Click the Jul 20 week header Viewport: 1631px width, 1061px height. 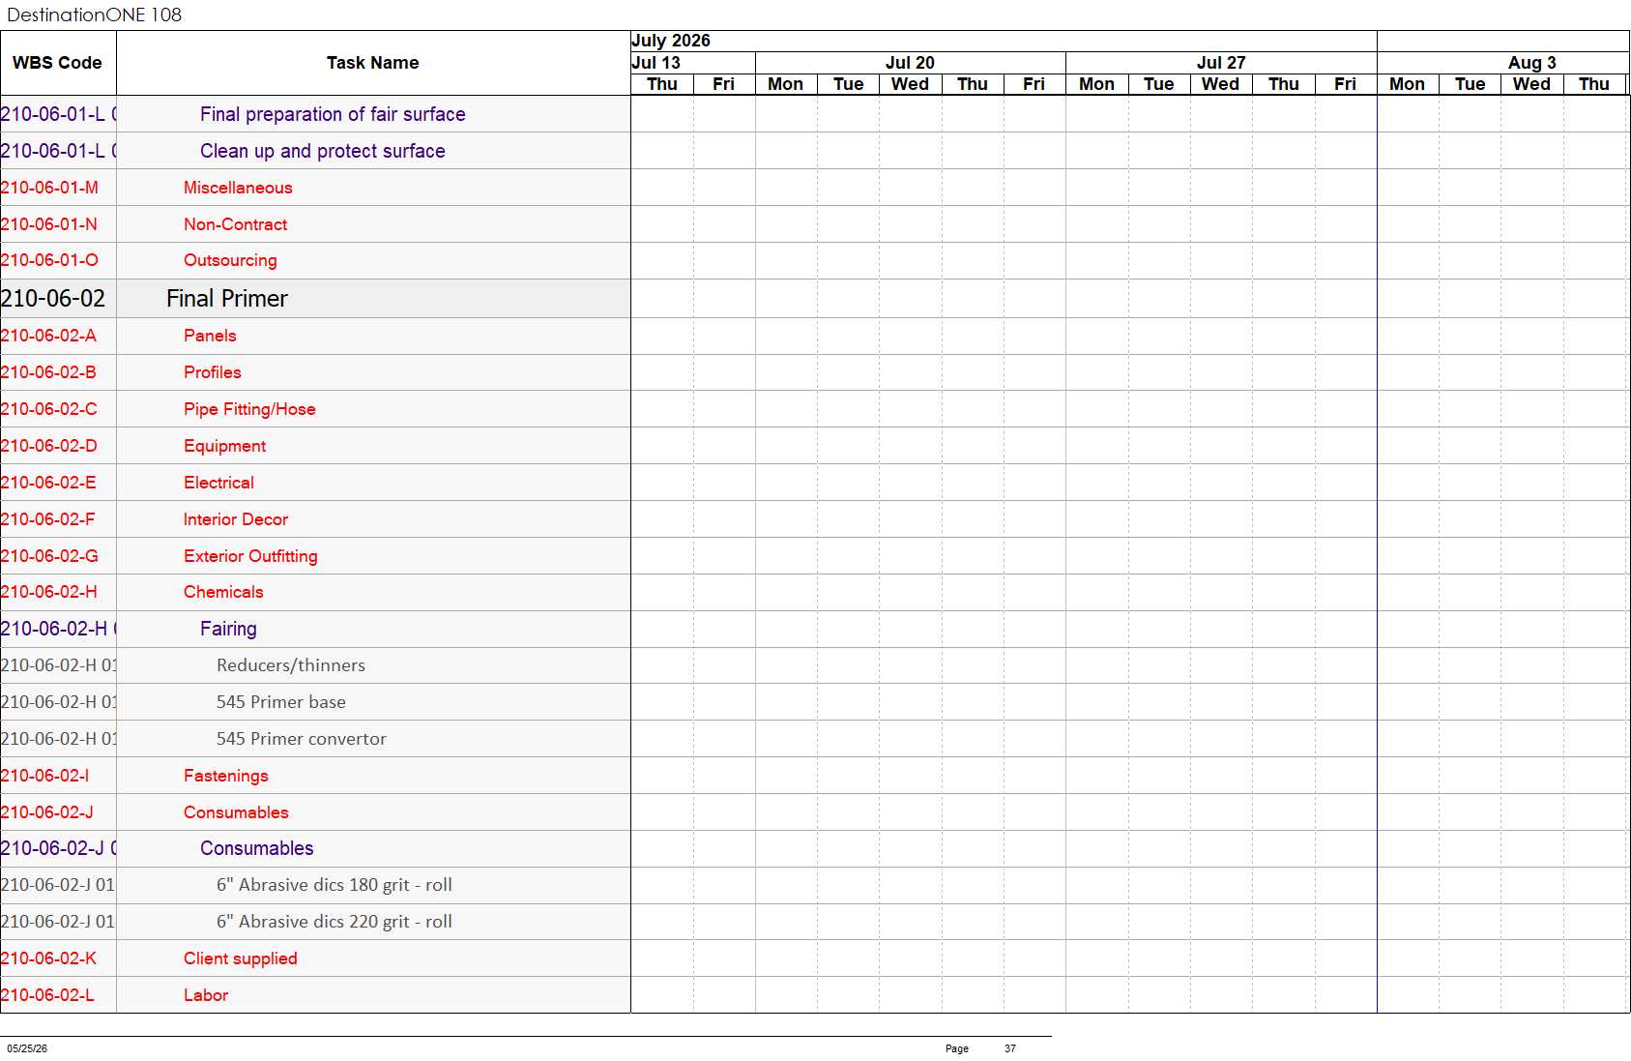click(910, 63)
